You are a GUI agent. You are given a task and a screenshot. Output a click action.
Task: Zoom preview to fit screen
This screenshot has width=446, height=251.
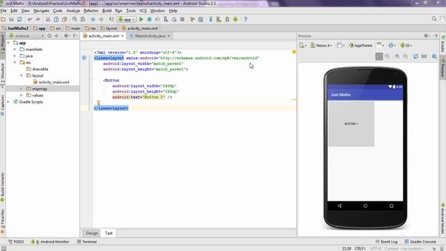379,56
